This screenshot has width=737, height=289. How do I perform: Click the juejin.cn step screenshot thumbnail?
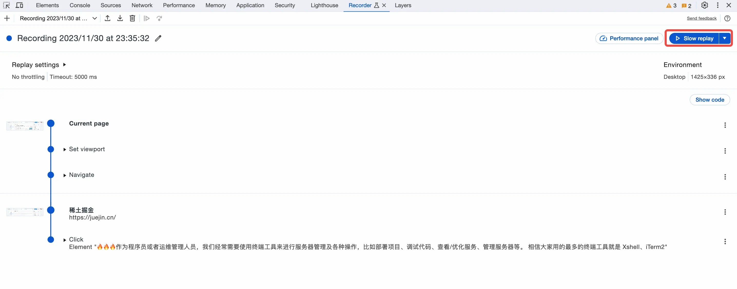(x=25, y=212)
